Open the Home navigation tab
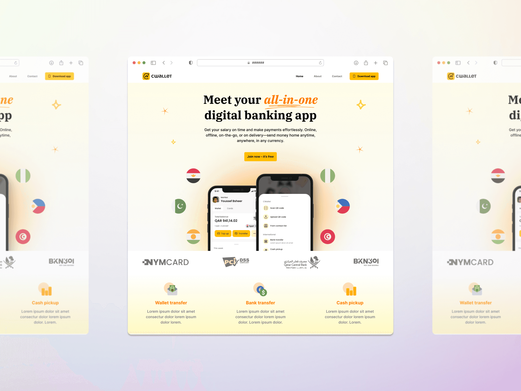 tap(299, 75)
